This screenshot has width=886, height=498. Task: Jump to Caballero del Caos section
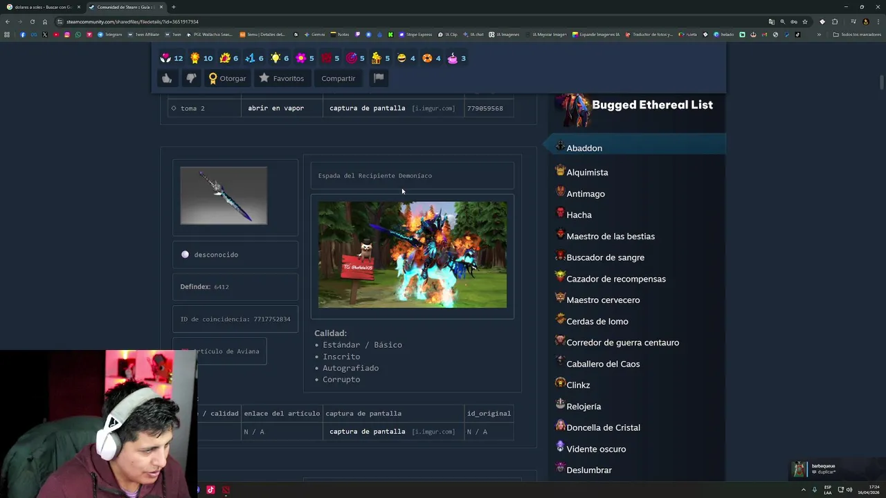click(603, 364)
